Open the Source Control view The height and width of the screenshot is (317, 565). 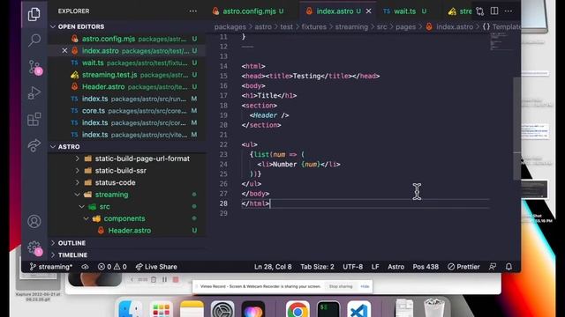tap(34, 67)
